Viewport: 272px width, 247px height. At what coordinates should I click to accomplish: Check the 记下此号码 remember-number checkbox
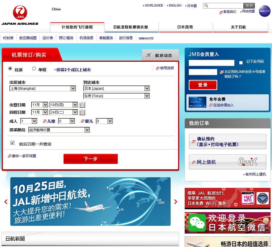click(x=241, y=63)
